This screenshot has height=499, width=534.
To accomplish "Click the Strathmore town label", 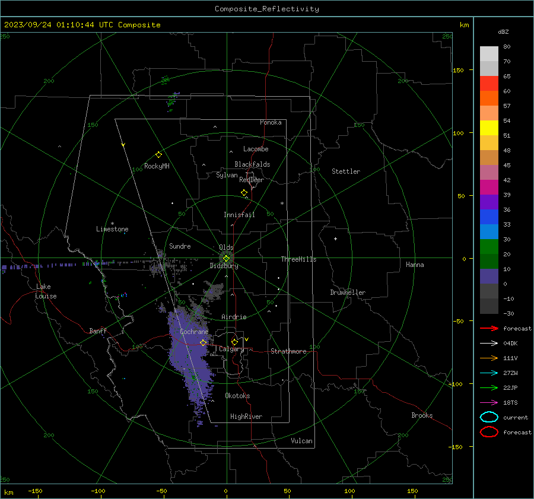I will [289, 351].
